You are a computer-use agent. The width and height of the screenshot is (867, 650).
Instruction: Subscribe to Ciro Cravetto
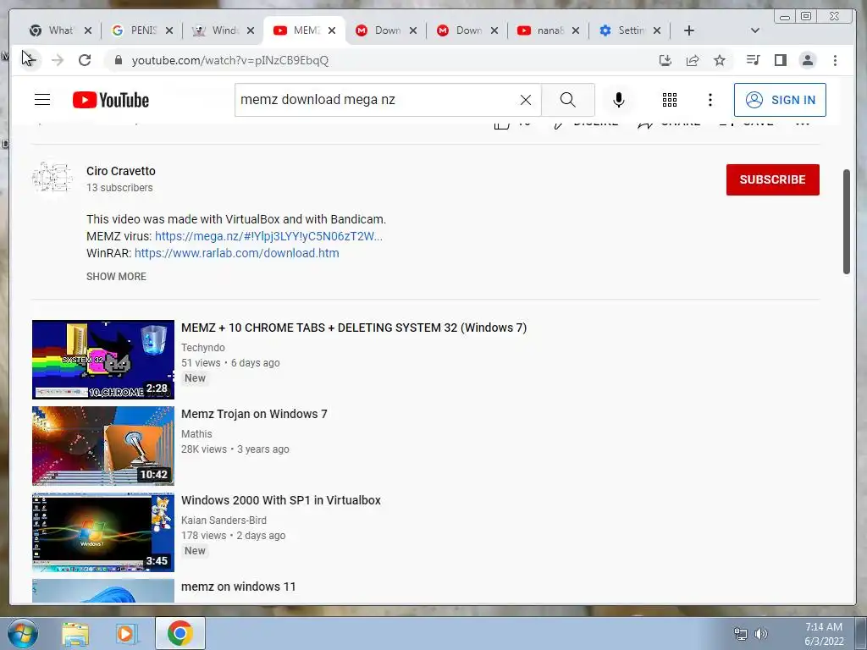(772, 179)
